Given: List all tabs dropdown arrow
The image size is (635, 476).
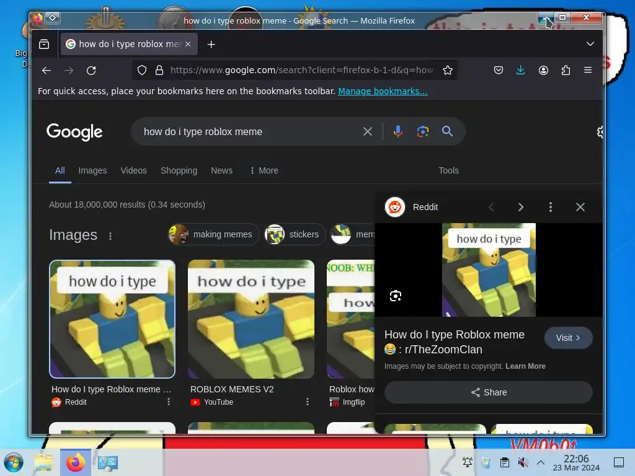Looking at the screenshot, I should tap(590, 44).
